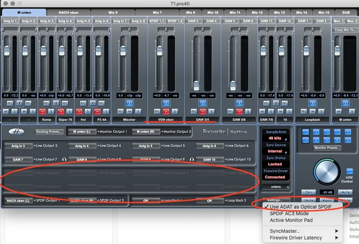
Task: Mute the Mischer channel
Action: pyautogui.click(x=129, y=111)
